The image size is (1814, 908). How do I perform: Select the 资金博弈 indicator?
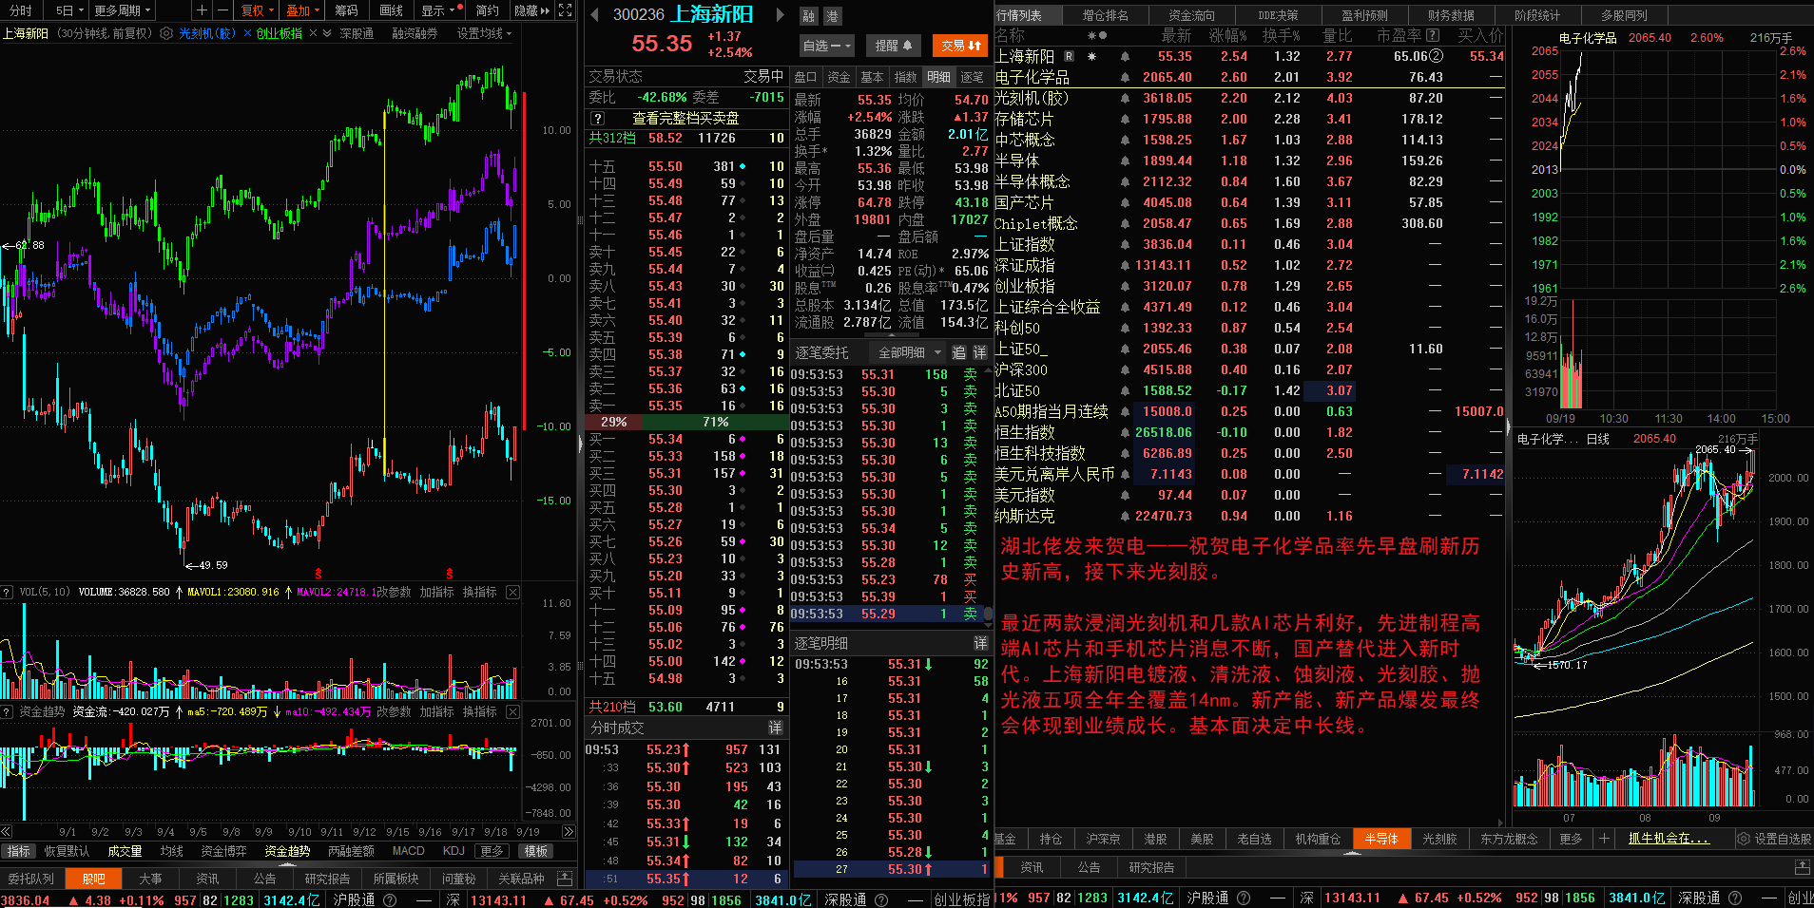click(x=223, y=851)
